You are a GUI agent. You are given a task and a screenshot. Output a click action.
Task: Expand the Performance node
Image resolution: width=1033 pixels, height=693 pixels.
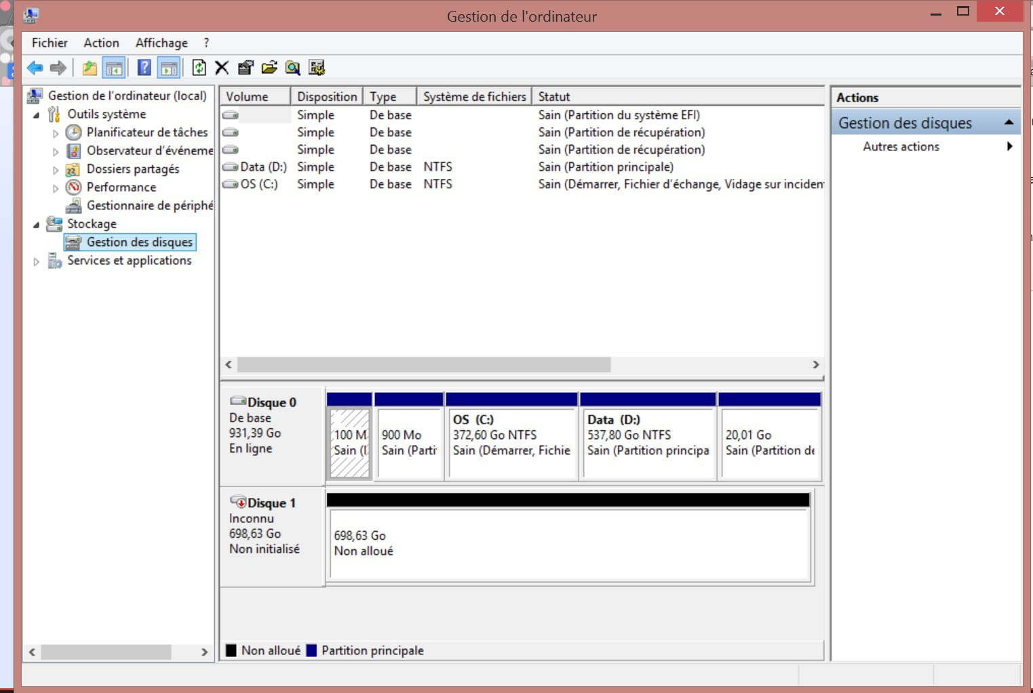pyautogui.click(x=56, y=188)
